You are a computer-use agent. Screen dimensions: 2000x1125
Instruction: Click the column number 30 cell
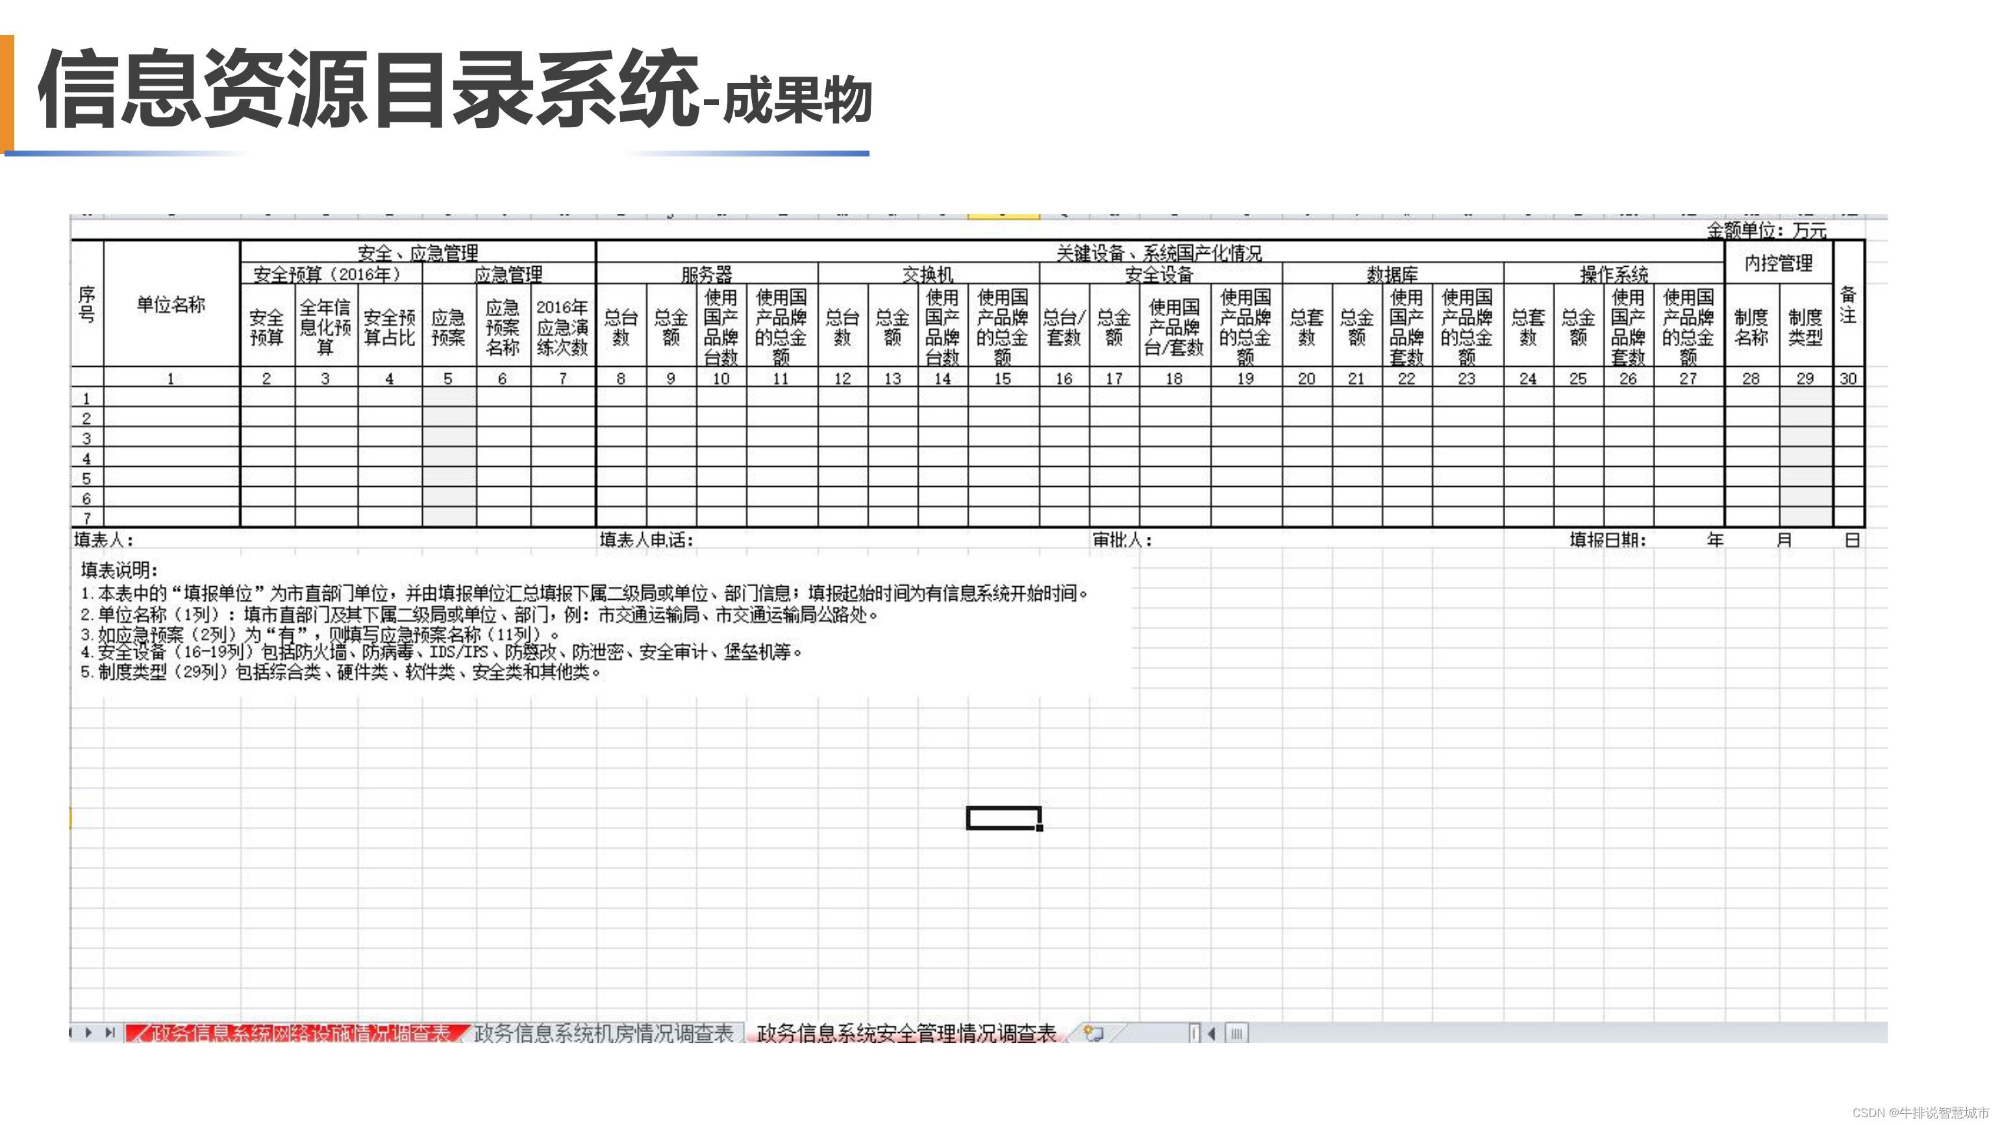[1848, 378]
